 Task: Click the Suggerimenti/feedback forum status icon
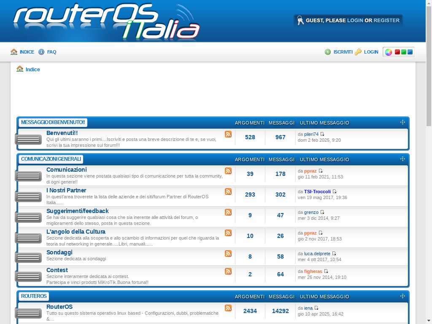pyautogui.click(x=28, y=217)
